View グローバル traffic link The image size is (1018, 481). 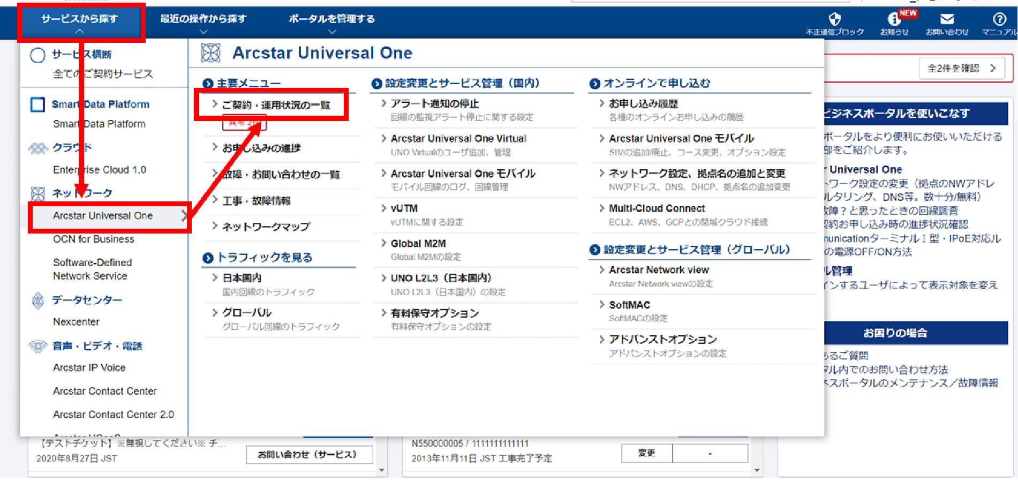[247, 313]
